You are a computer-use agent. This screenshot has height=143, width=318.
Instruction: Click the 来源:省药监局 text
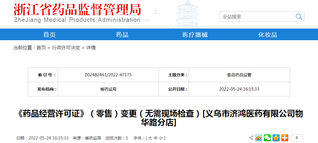(87, 138)
